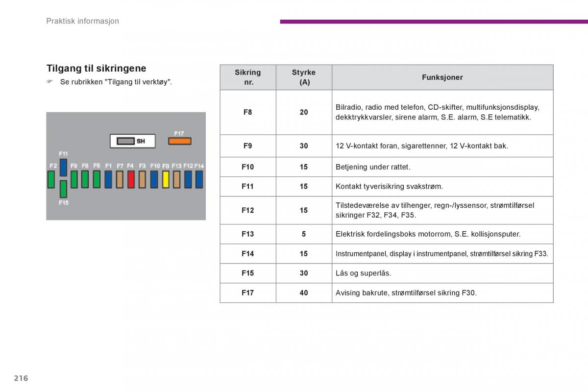The height and width of the screenshot is (392, 588).
Task: Click the blue F1 fuse in the diagram
Action: click(108, 179)
